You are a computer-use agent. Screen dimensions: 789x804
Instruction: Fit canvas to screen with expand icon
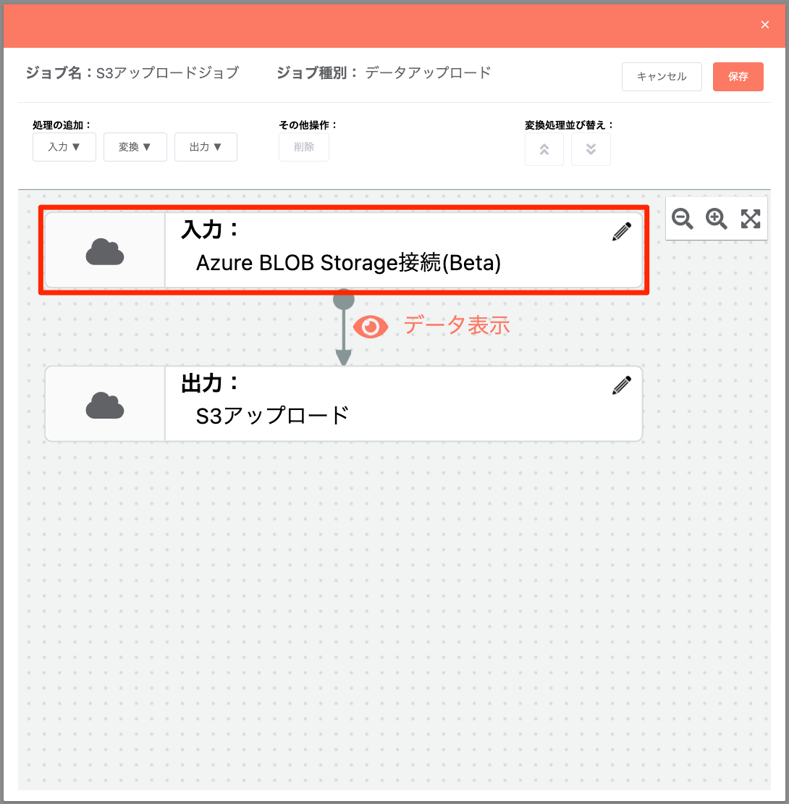[751, 219]
